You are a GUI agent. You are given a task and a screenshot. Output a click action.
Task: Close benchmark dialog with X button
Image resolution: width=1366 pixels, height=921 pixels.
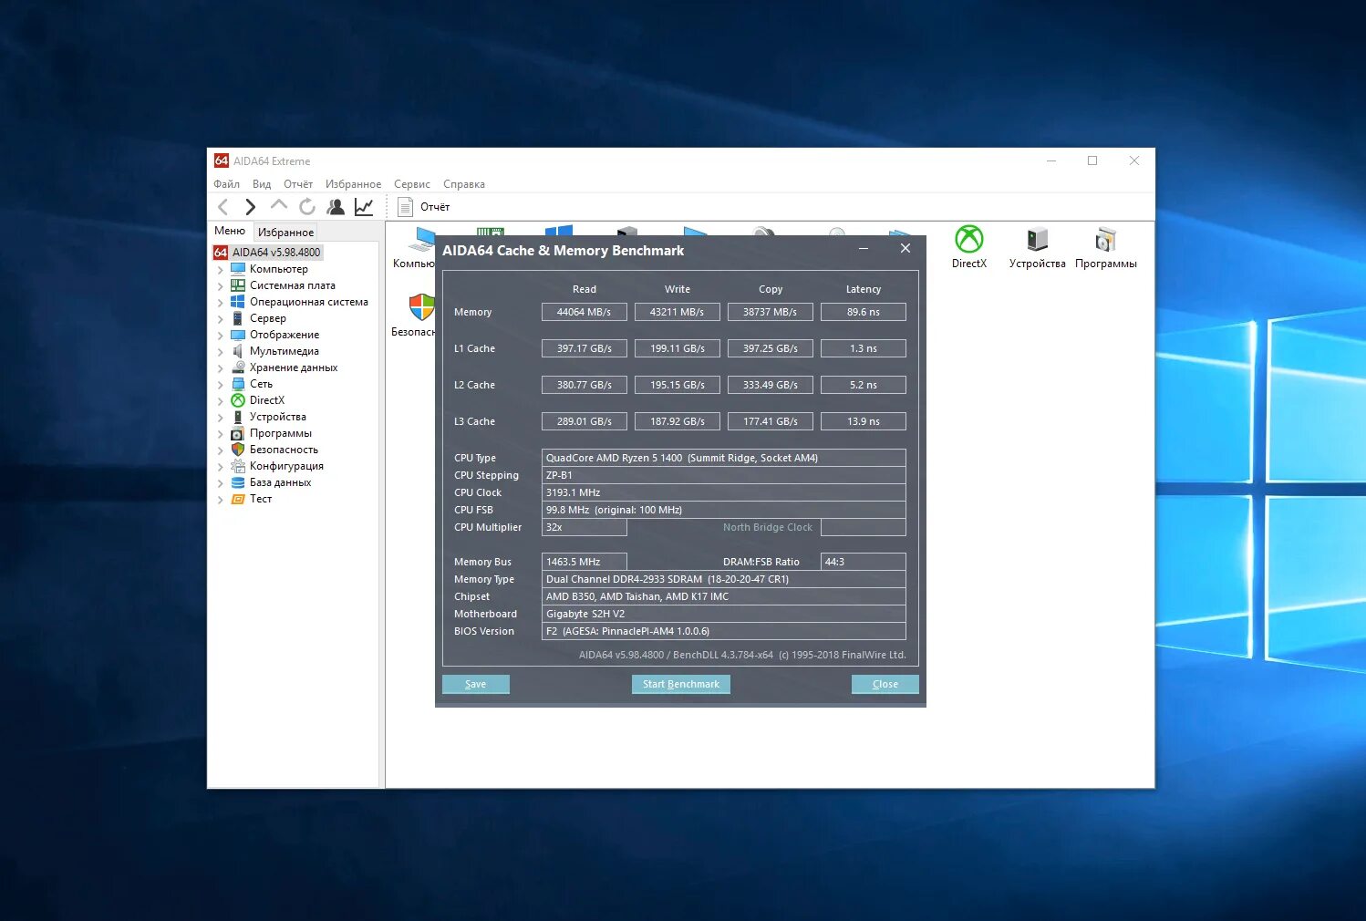coord(905,249)
